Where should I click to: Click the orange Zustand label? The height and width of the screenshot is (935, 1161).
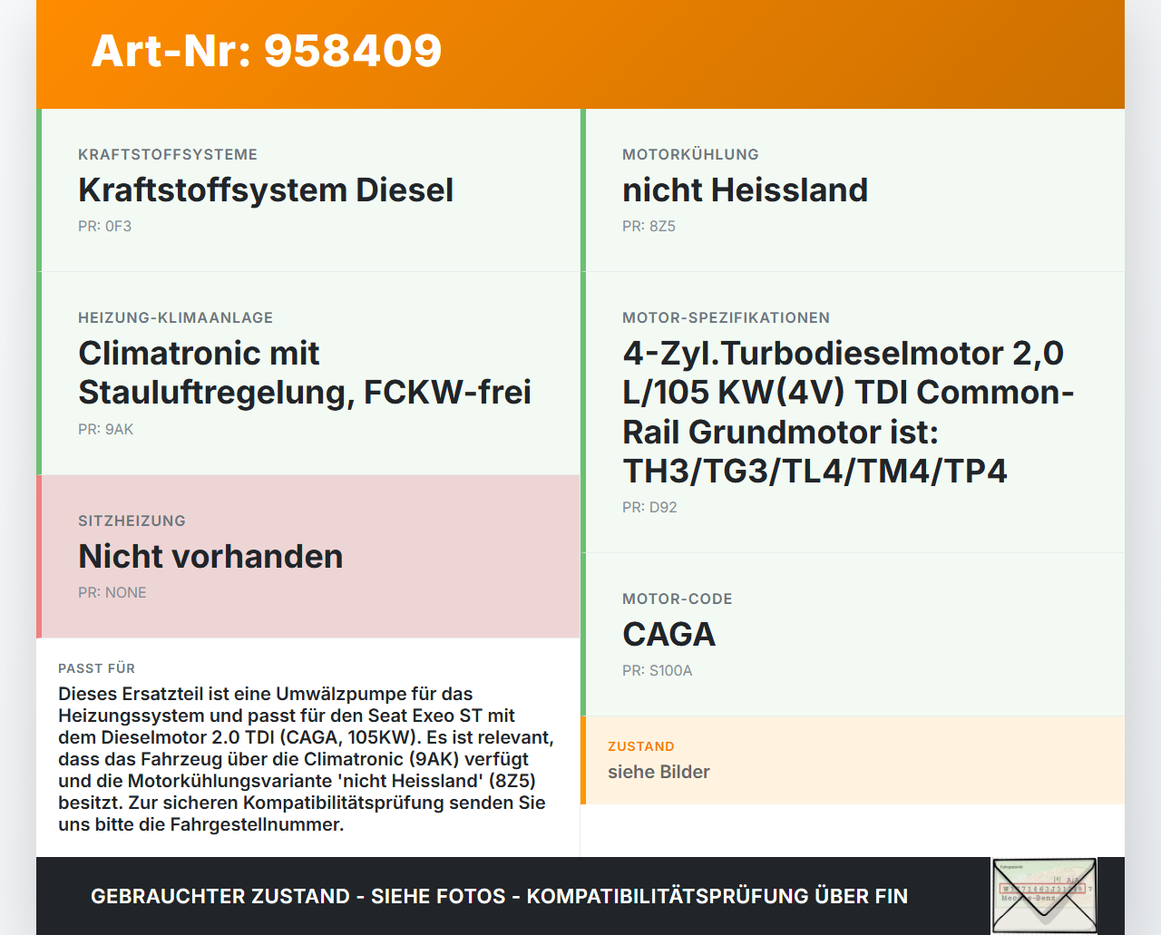641,746
